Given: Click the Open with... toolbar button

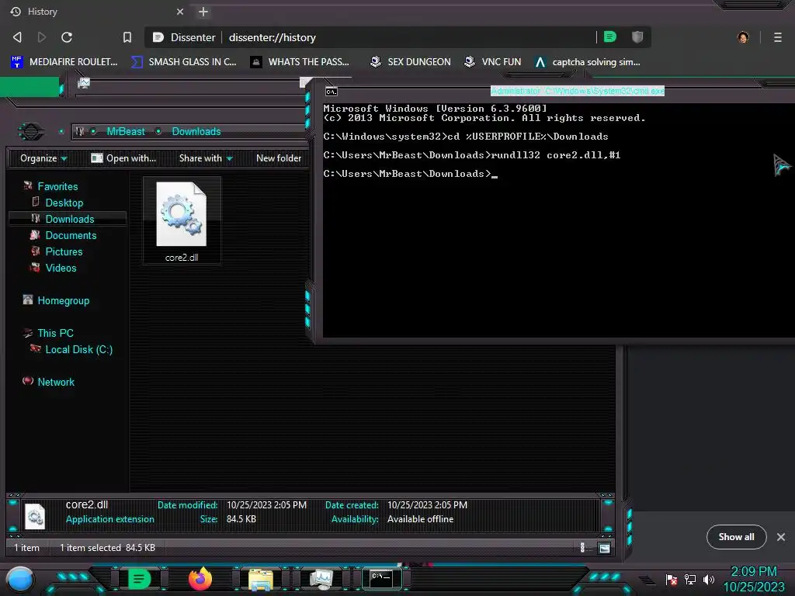Looking at the screenshot, I should click(x=123, y=158).
